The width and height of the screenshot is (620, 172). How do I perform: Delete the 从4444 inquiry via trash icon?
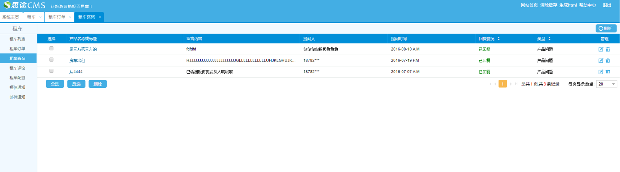608,72
